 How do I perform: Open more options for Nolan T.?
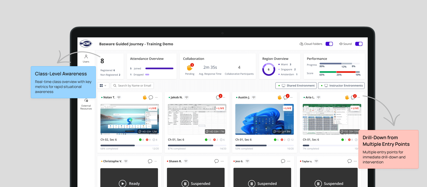click(156, 97)
